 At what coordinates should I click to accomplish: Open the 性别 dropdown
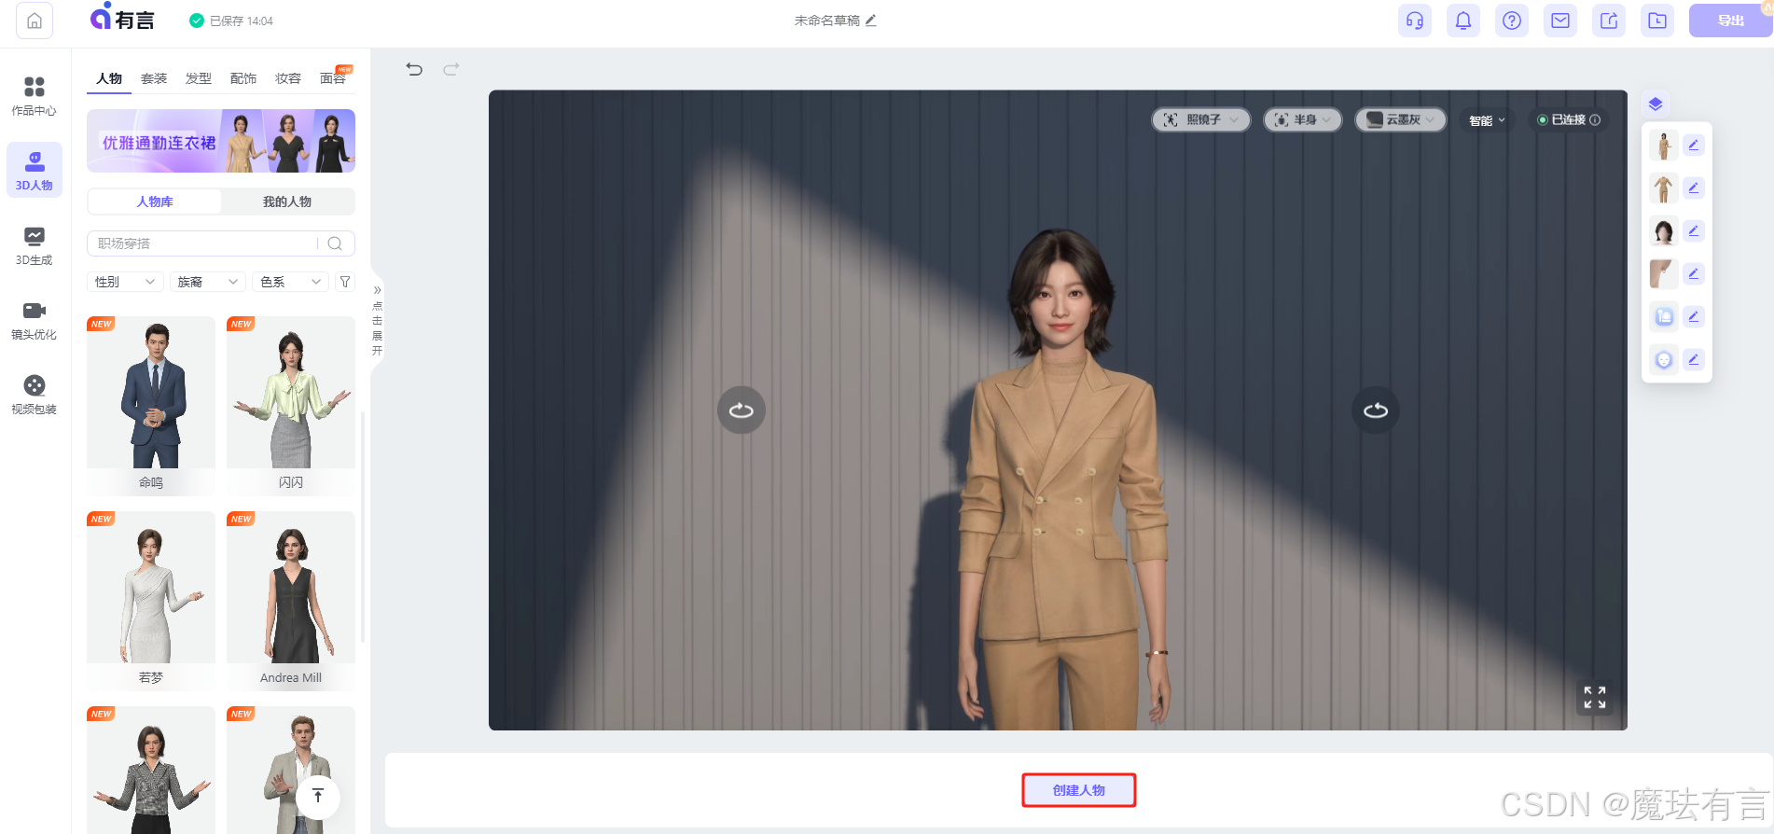125,282
